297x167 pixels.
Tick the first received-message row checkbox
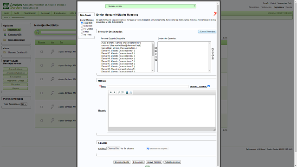41,51
